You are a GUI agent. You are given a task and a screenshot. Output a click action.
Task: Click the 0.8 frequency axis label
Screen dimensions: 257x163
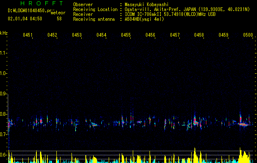point(3,114)
